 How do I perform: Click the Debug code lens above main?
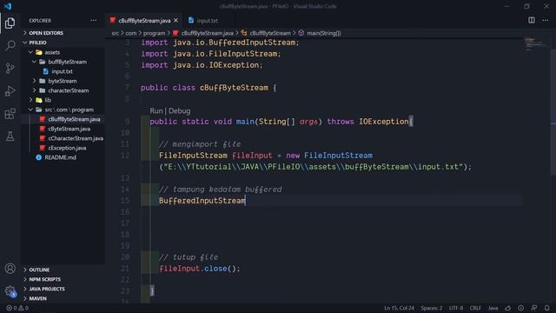coord(180,110)
